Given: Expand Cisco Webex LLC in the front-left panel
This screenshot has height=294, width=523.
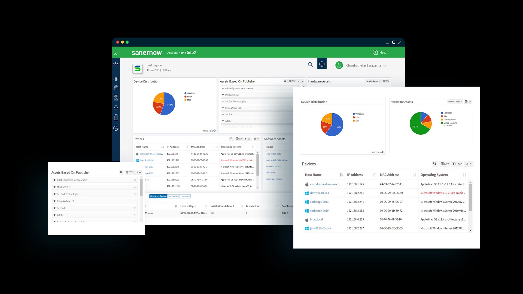Looking at the screenshot, I should (x=54, y=201).
